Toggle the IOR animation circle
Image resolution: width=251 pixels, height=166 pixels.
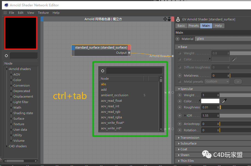coord(180,116)
